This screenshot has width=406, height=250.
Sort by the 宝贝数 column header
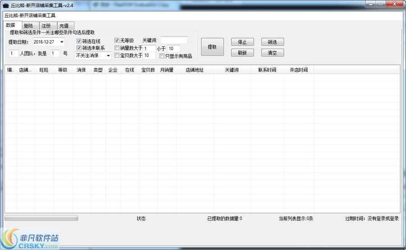[x=148, y=70]
